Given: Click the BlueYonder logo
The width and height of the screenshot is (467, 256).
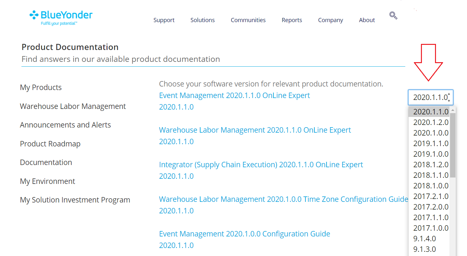Looking at the screenshot, I should tap(61, 18).
